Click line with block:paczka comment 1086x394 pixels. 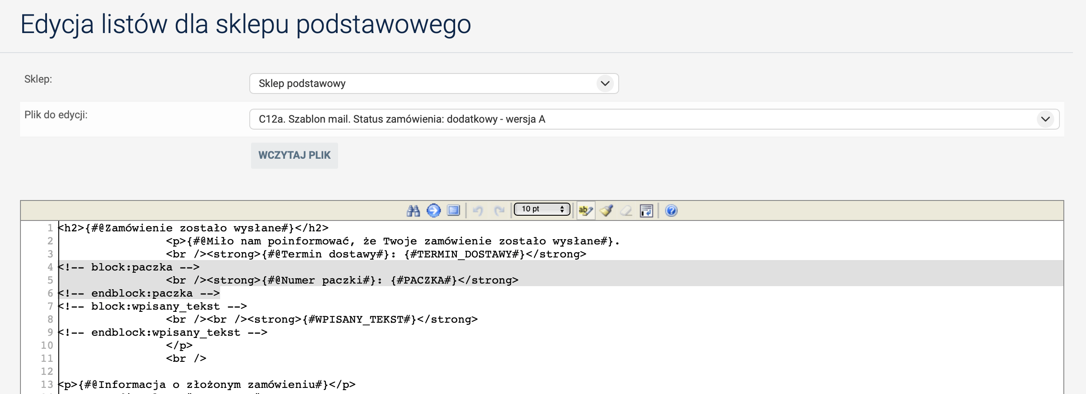click(129, 267)
